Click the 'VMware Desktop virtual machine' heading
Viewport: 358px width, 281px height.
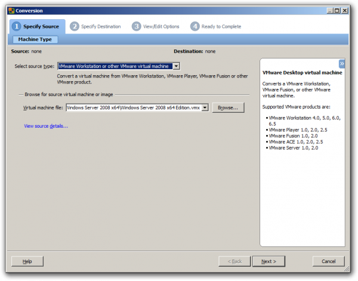[x=302, y=73]
